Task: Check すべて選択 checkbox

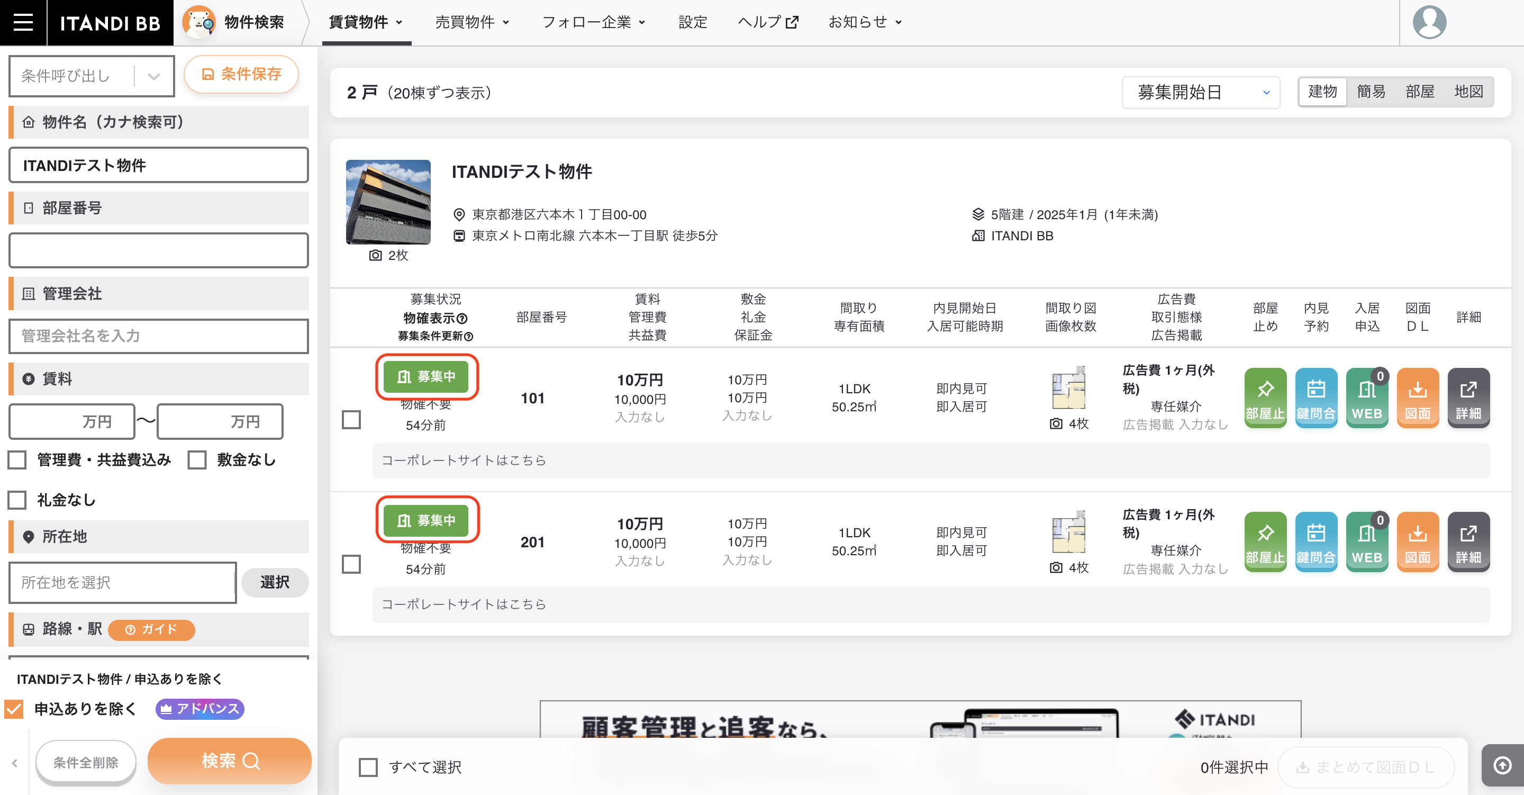Action: pyautogui.click(x=368, y=767)
